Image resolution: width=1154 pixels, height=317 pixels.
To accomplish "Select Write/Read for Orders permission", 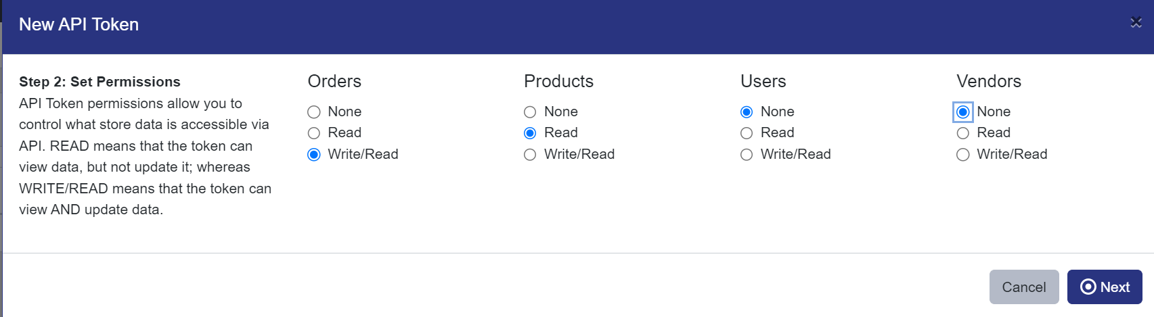I will 314,155.
